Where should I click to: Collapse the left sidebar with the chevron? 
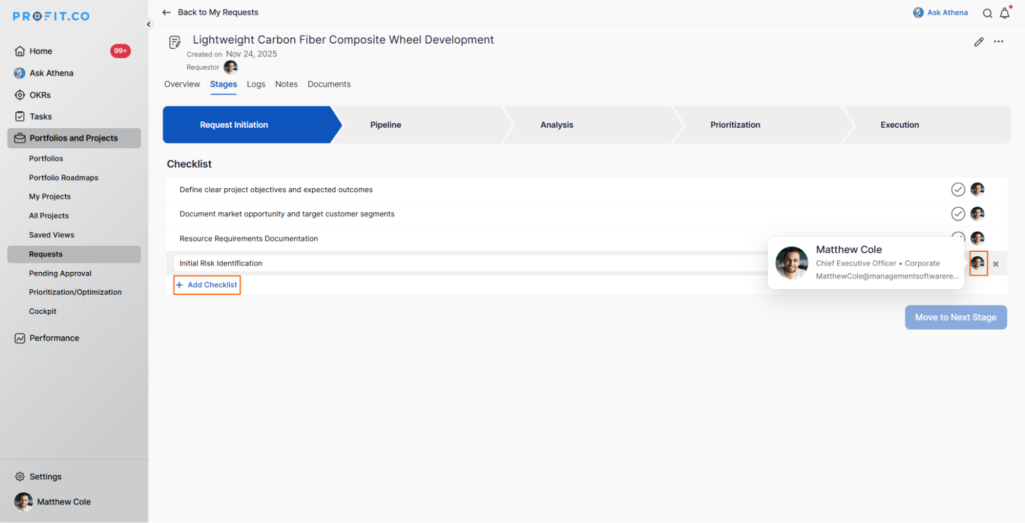149,24
